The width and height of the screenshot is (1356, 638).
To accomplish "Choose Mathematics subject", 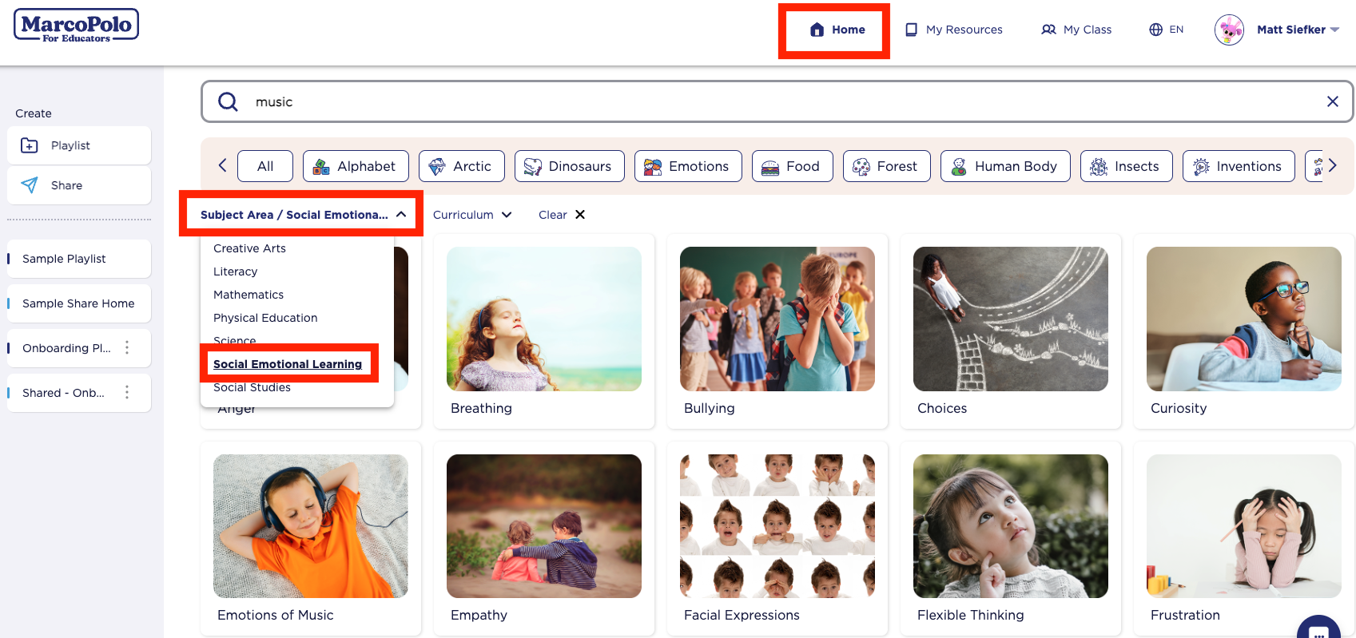I will coord(249,295).
